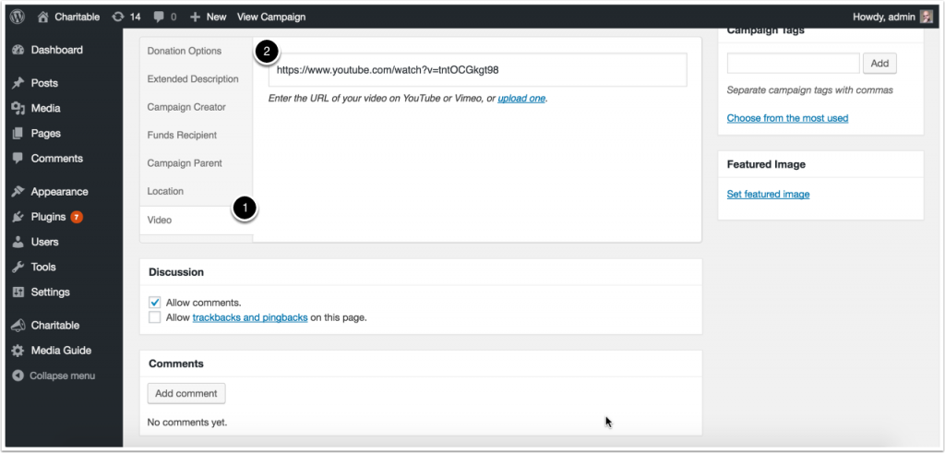Click the Media icon in sidebar
945x453 pixels.
click(x=18, y=109)
